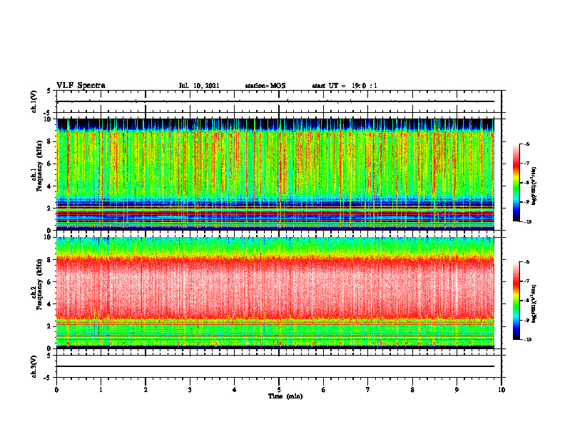Click inside the ch.2 red noise-band spectrogram

(x=275, y=288)
